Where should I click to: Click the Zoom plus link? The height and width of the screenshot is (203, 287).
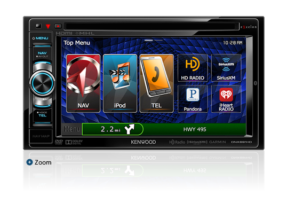coord(39,162)
